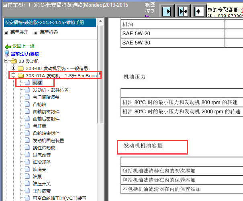Click the tree panel scroll-up arrow
Image resolution: width=243 pixels, height=201 pixels.
tap(100, 21)
